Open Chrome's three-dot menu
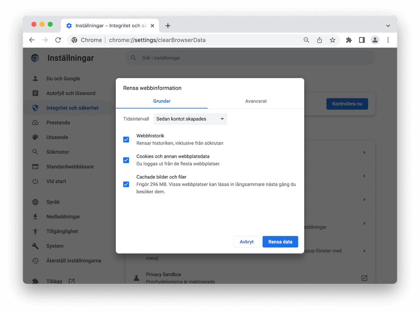Image resolution: width=420 pixels, height=314 pixels. click(x=388, y=40)
